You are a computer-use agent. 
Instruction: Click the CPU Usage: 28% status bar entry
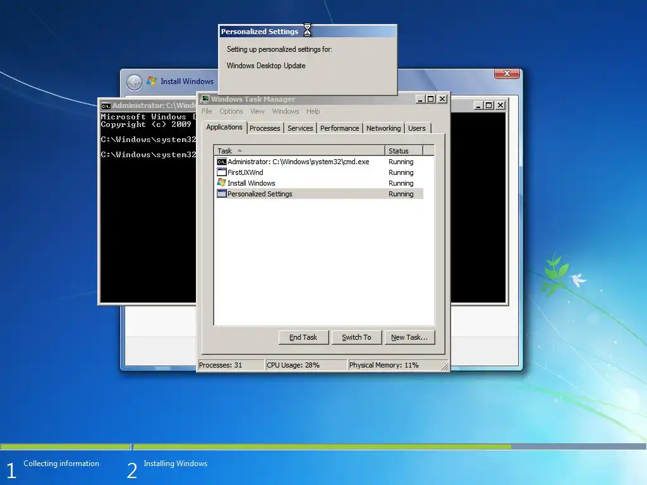pyautogui.click(x=306, y=365)
